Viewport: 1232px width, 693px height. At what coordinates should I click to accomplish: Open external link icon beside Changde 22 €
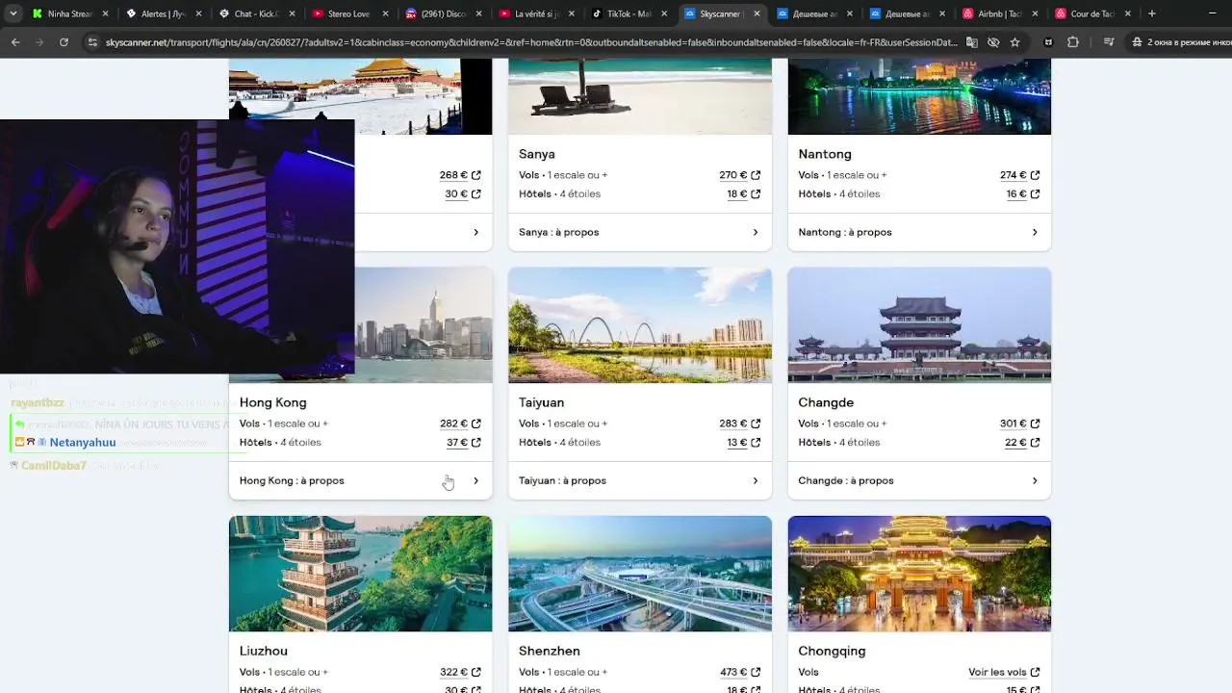coord(1035,443)
